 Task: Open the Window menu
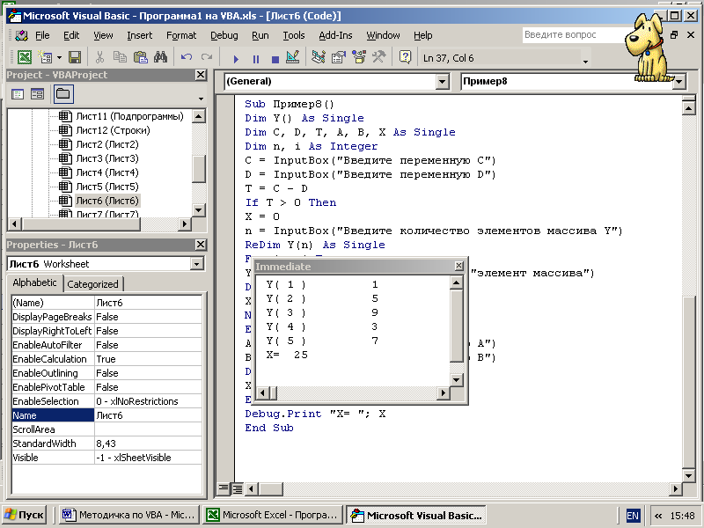click(383, 35)
